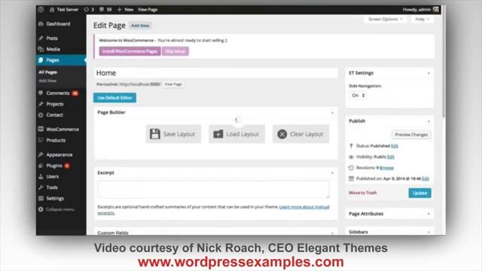Click the Posts pin icon
The width and height of the screenshot is (482, 271).
[41, 38]
